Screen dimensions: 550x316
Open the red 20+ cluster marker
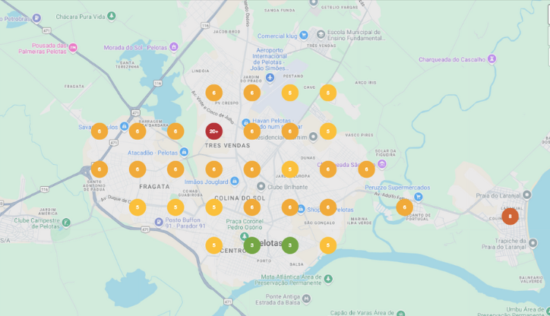tap(213, 131)
